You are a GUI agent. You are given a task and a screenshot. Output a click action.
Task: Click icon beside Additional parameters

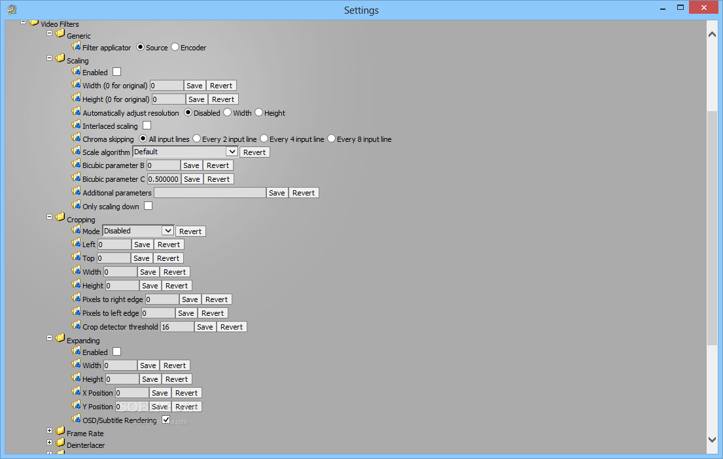76,191
